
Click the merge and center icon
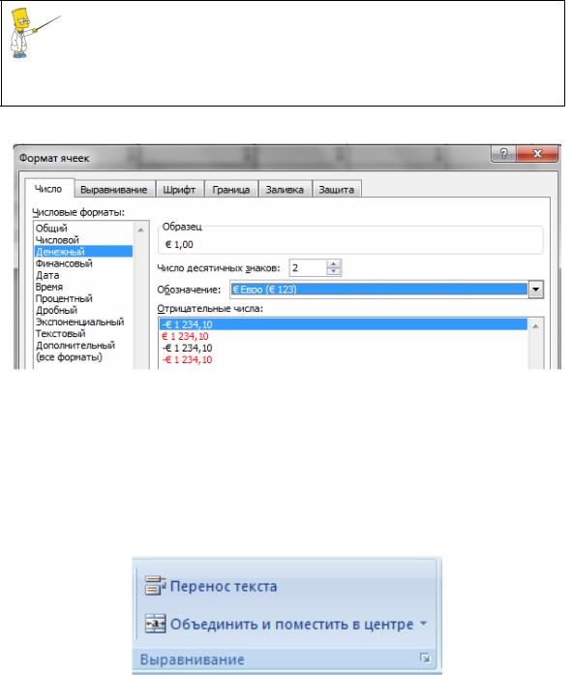point(155,624)
